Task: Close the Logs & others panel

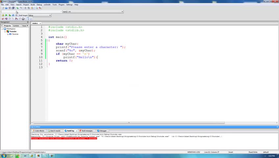Action: point(277,127)
